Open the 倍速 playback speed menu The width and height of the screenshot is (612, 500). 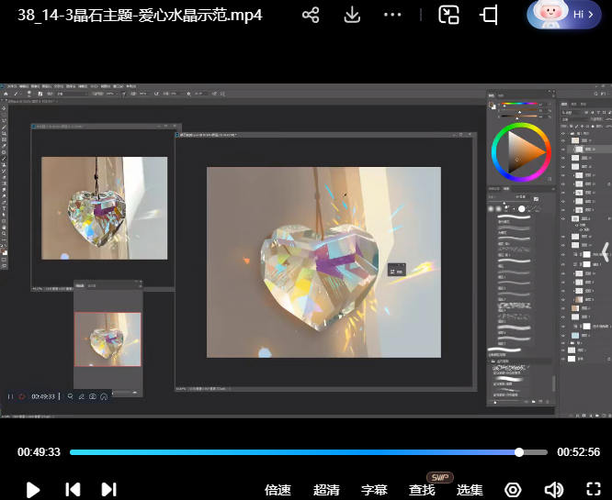coord(278,490)
